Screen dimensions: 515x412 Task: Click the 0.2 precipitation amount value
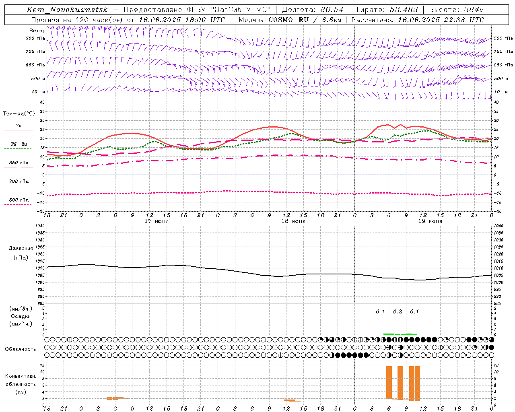click(x=398, y=311)
